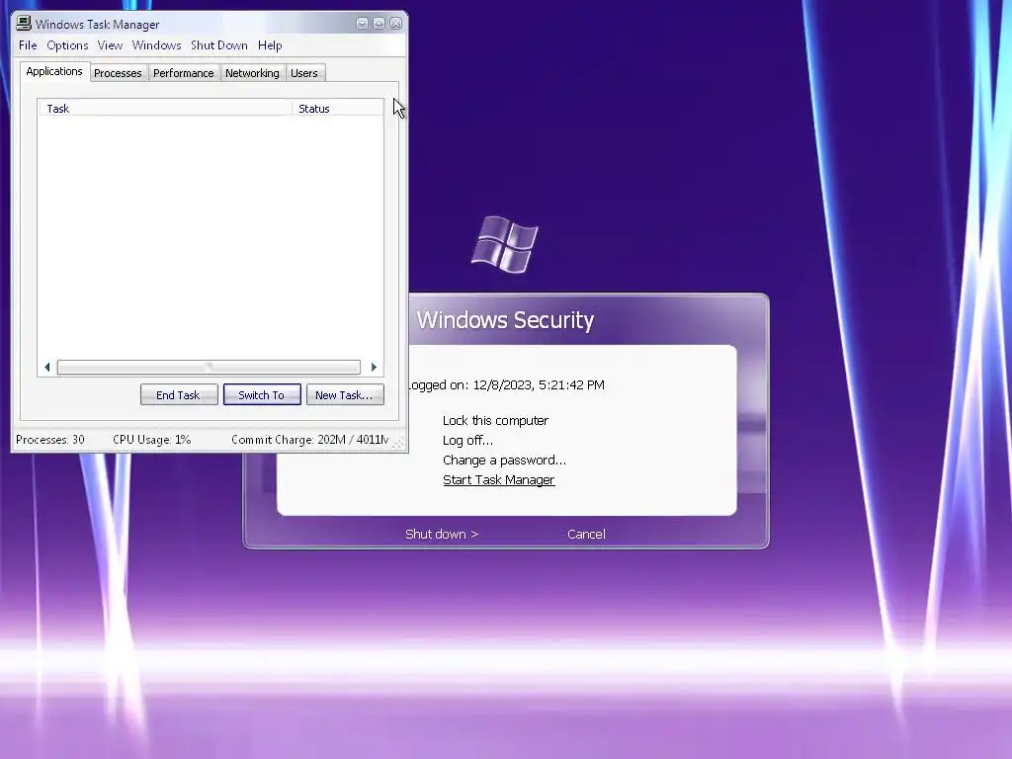This screenshot has height=759, width=1012.
Task: Maximize the Windows Task Manager window
Action: [x=379, y=24]
